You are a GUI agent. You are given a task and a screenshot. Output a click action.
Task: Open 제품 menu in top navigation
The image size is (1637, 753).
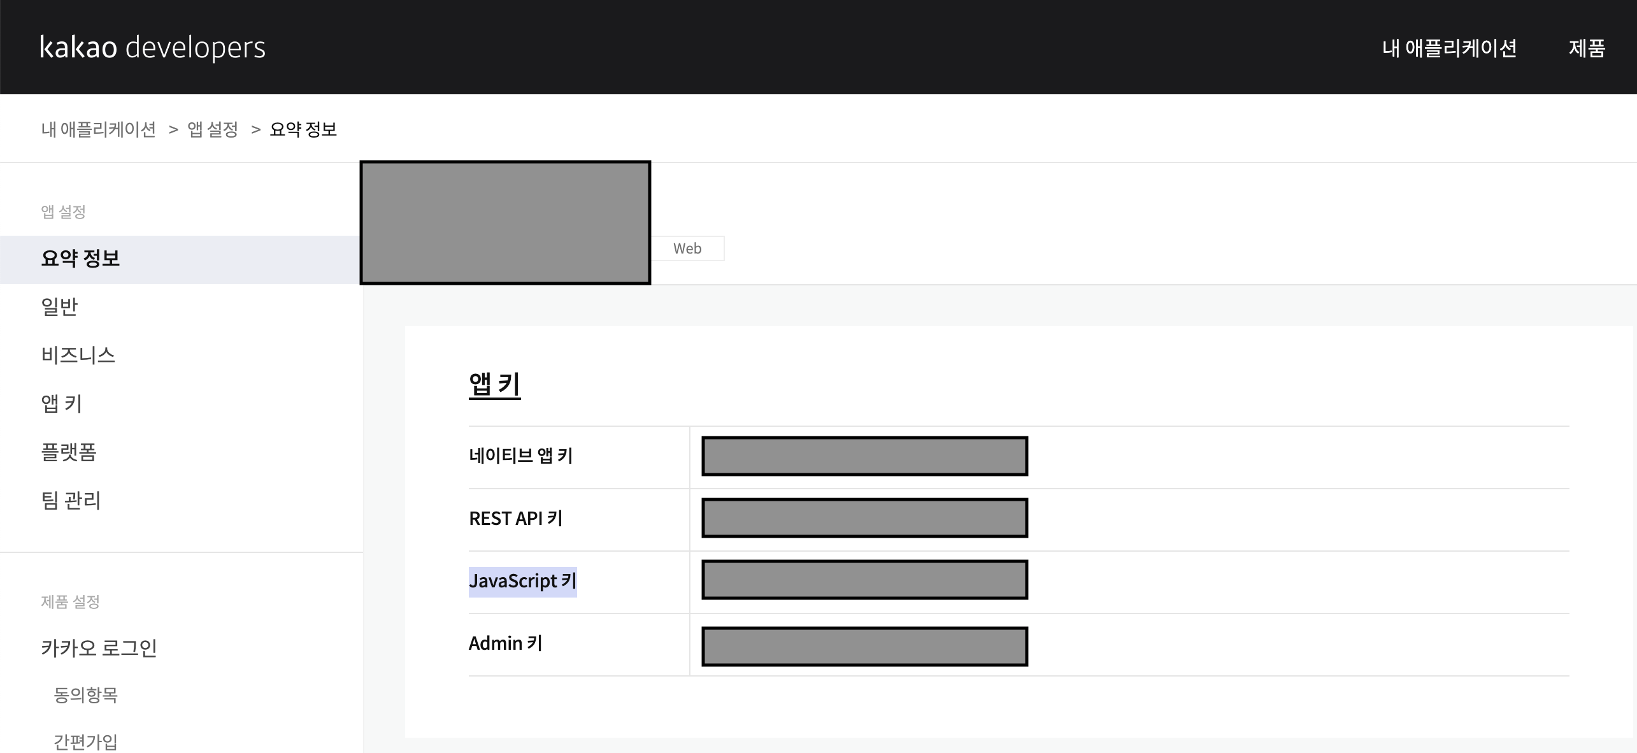point(1586,48)
